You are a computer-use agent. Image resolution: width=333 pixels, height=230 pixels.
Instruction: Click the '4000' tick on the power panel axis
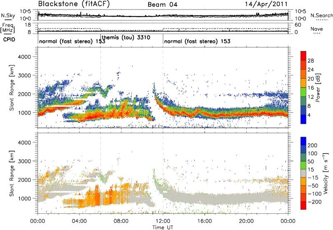click(24, 57)
